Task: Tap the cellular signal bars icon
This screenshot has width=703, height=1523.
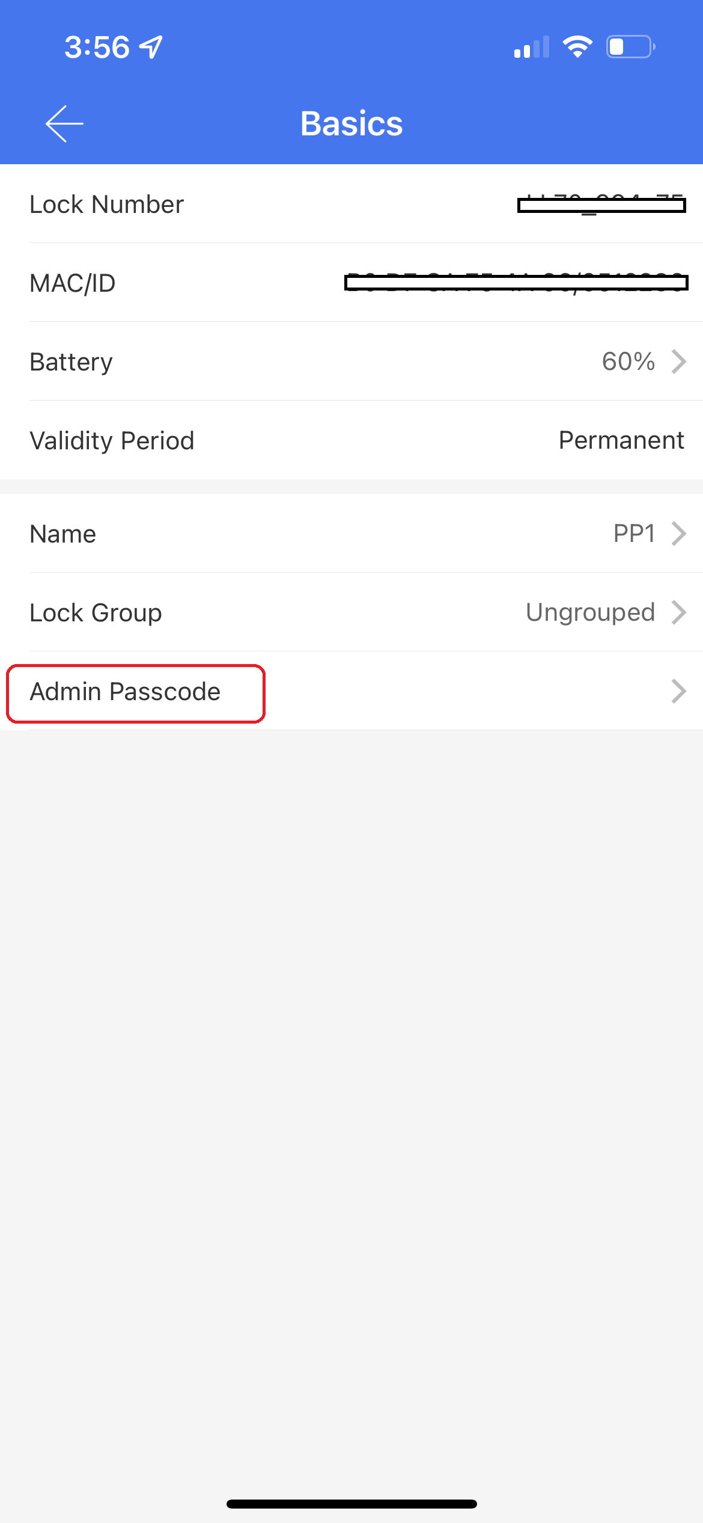Action: pos(532,47)
